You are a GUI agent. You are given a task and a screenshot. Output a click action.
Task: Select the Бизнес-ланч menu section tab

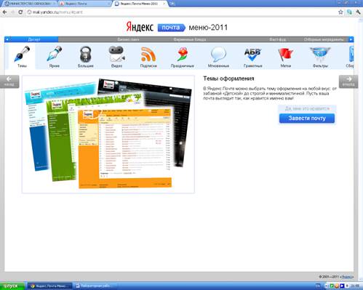[128, 39]
